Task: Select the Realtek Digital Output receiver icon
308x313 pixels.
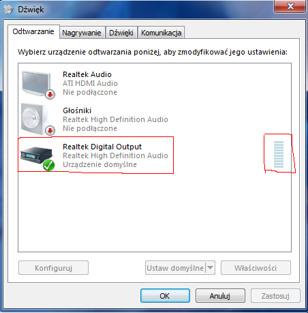Action: coord(36,155)
